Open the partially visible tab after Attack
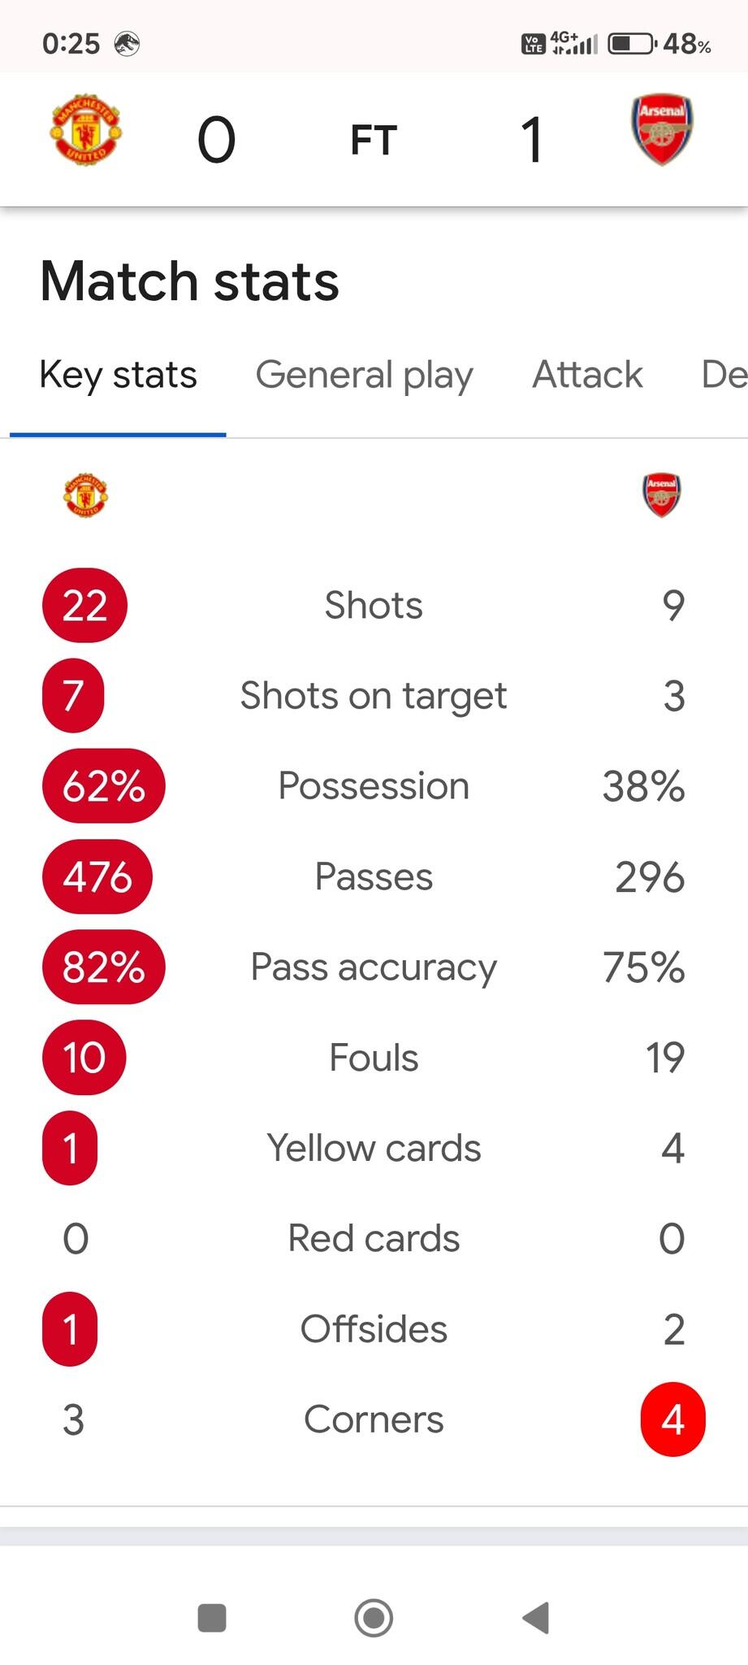 pyautogui.click(x=723, y=375)
